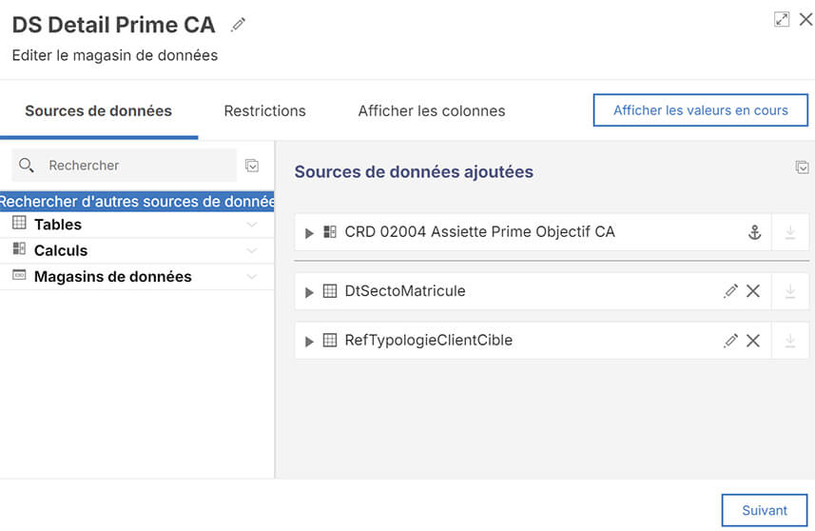The height and width of the screenshot is (531, 815).
Task: Click the expand dialog icon at top right
Action: [782, 19]
